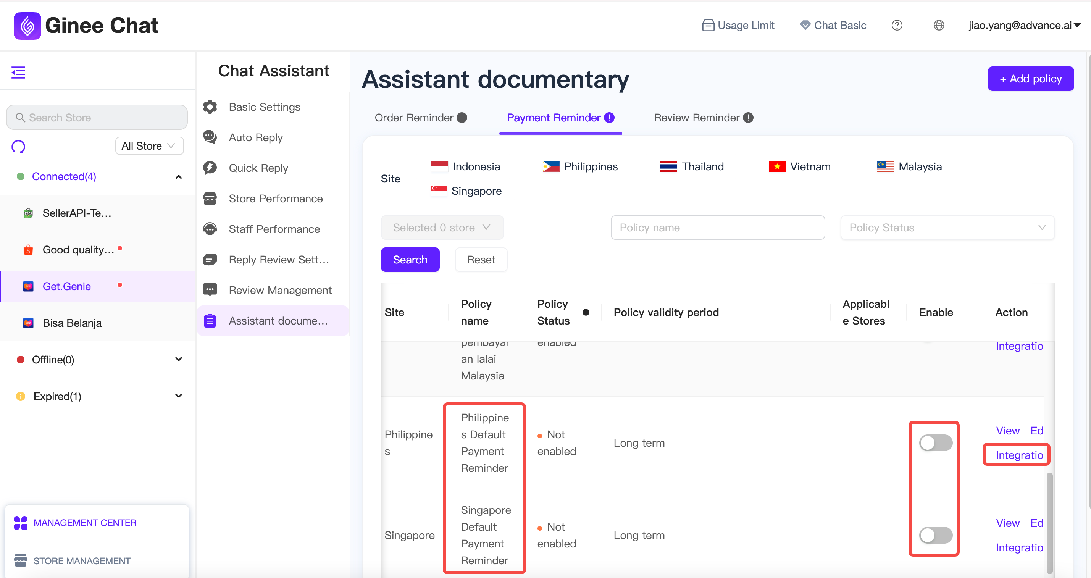
Task: Switch to Review Reminder tab
Action: pos(704,117)
